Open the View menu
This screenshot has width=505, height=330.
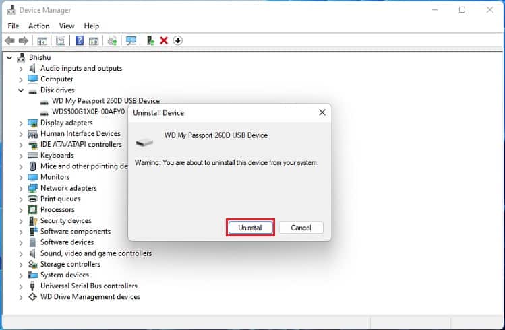coord(67,26)
